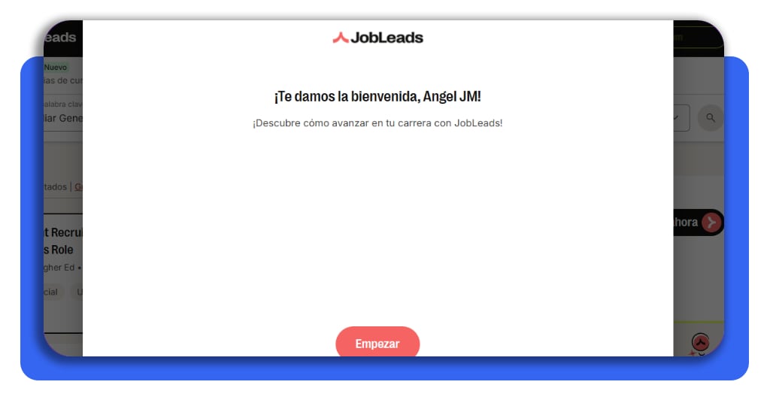Click the "ias de cu" text under Nuevo
770x403 pixels.
(63, 80)
